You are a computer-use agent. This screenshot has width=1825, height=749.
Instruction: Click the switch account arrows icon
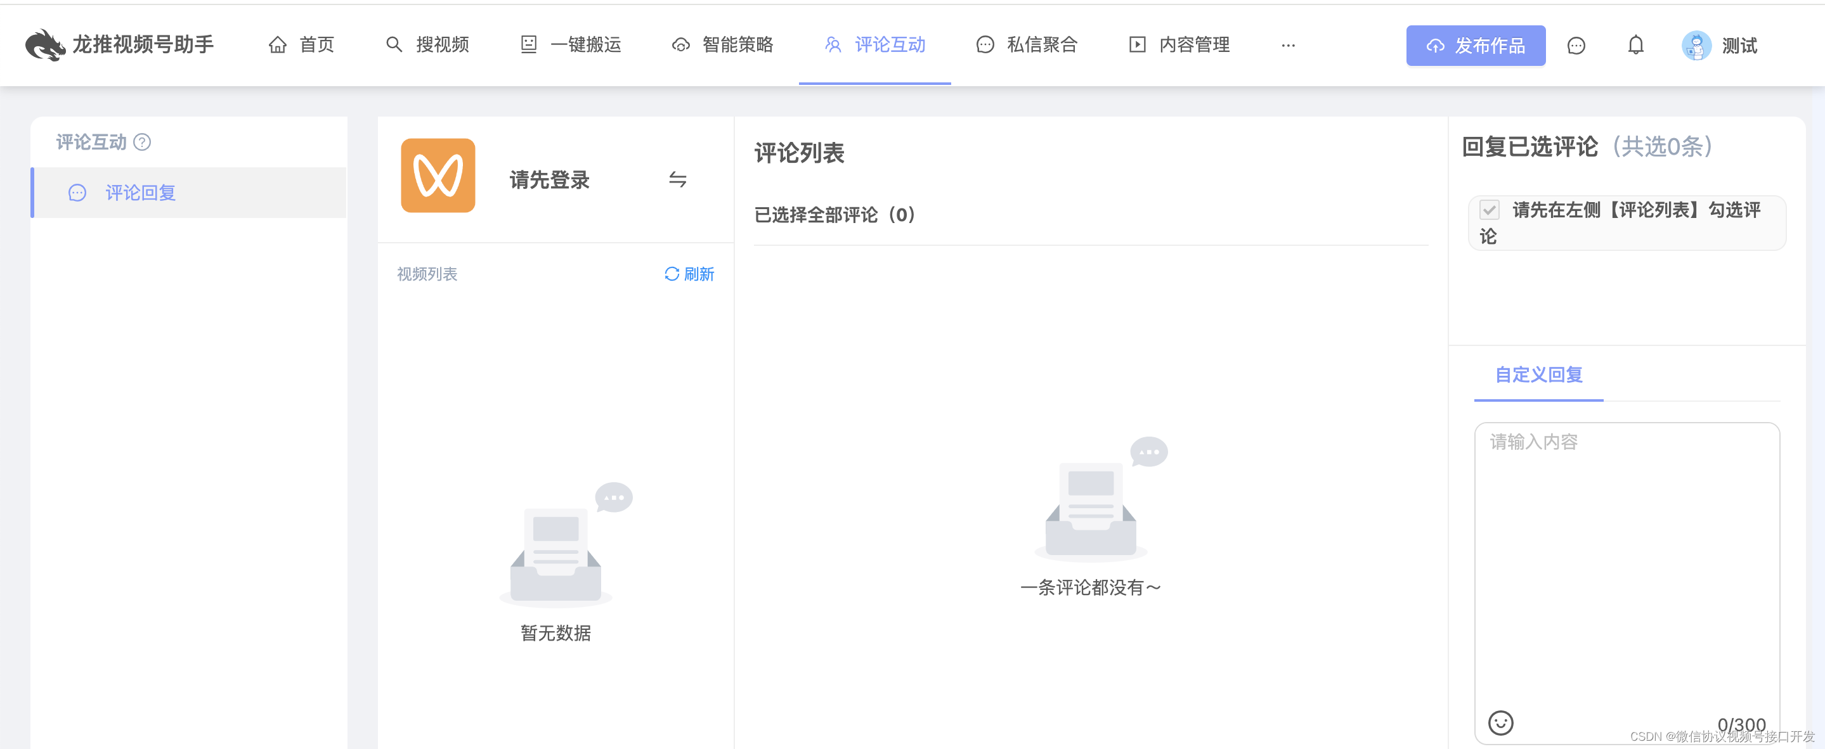click(677, 180)
